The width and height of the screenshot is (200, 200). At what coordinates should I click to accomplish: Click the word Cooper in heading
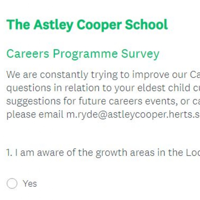click(x=99, y=25)
